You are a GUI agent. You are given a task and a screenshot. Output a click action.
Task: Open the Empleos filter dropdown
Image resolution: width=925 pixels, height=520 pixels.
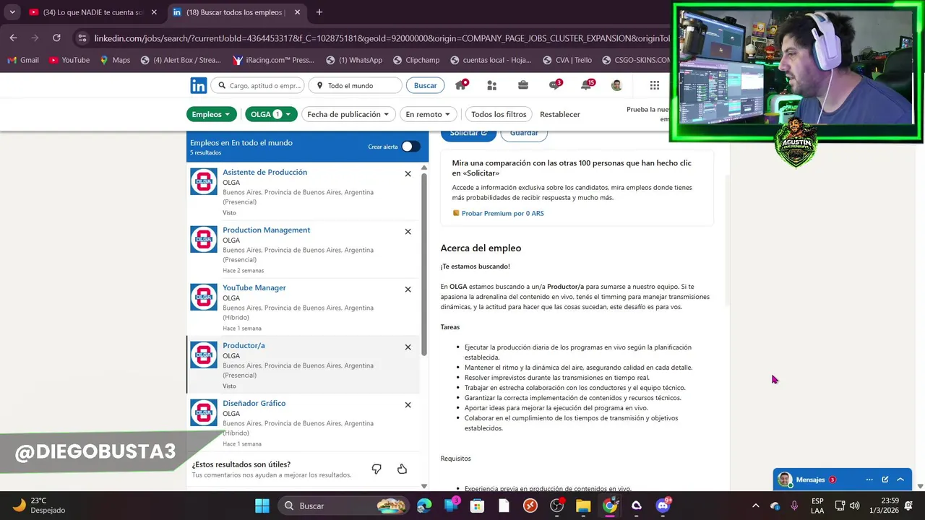pyautogui.click(x=211, y=114)
